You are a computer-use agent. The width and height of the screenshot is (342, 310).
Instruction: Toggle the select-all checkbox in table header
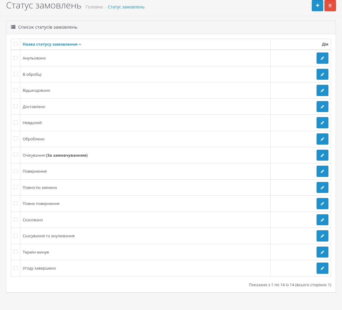click(15, 44)
